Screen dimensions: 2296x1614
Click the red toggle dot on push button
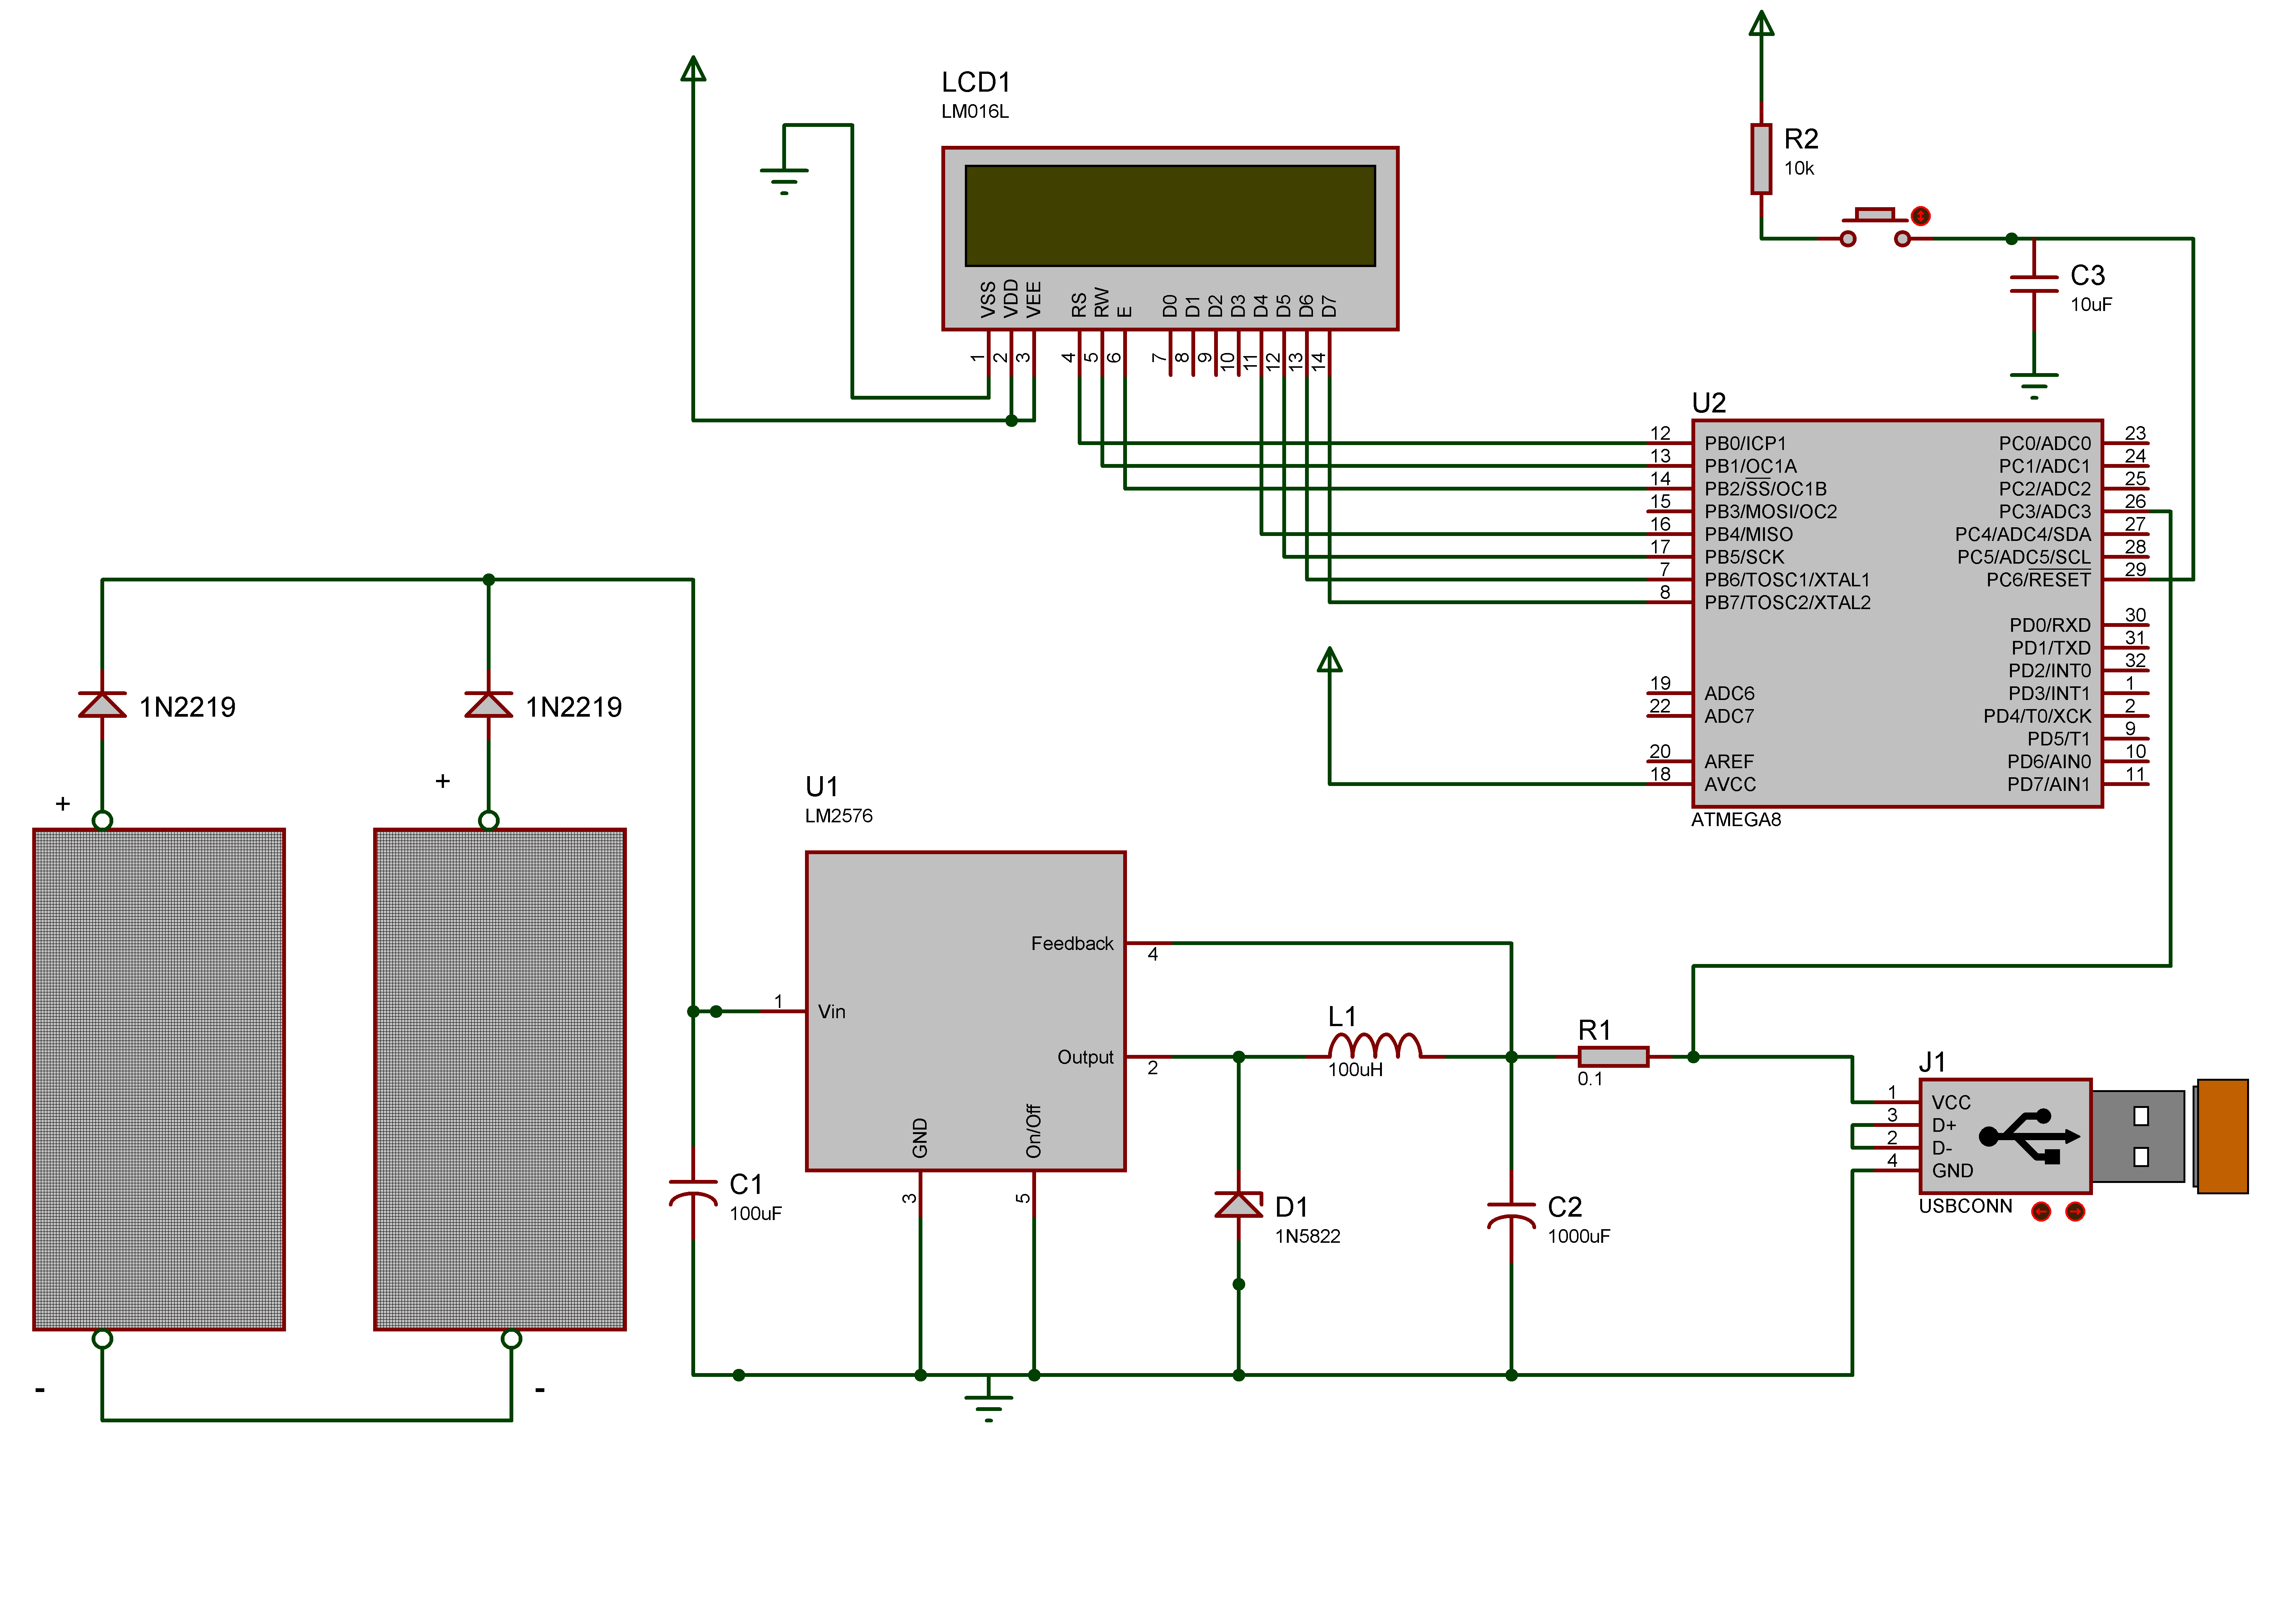click(x=1920, y=216)
